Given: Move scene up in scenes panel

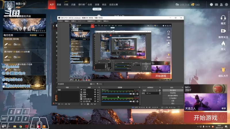Looking at the screenshot, I should pos(66,104).
